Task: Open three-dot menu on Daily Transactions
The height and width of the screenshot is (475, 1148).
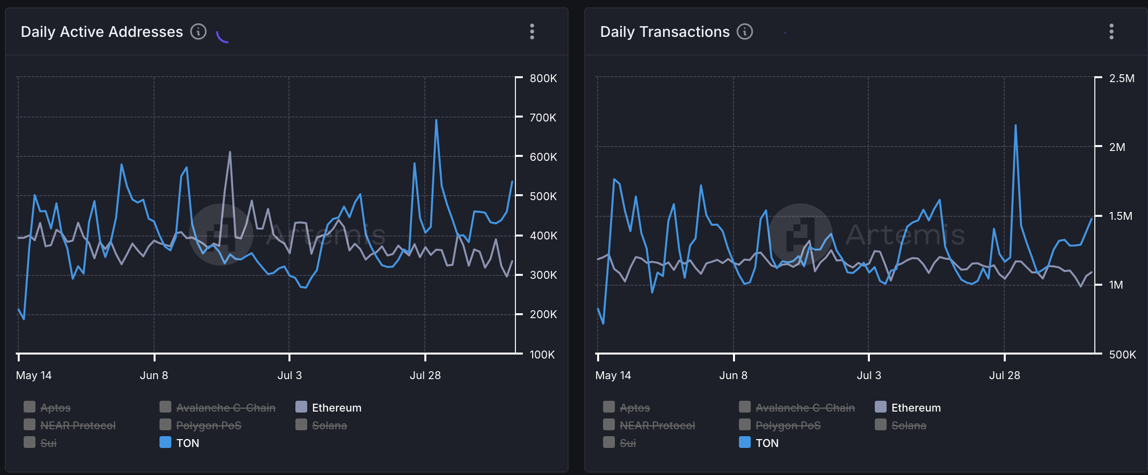Action: 1112,31
